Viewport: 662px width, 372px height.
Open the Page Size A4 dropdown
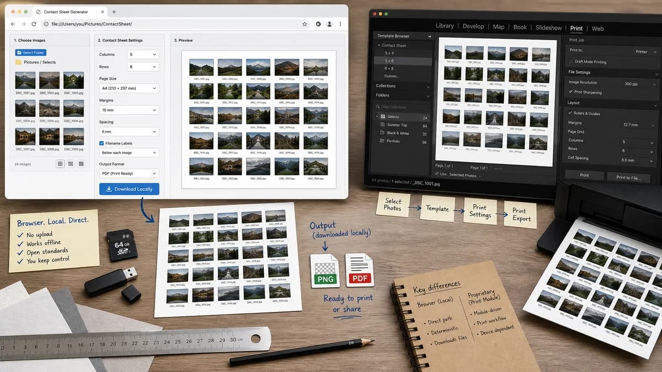(x=129, y=88)
